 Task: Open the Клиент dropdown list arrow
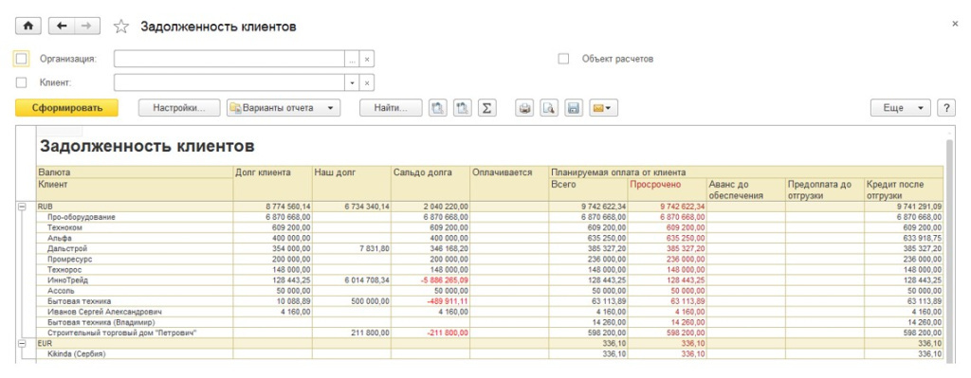(x=352, y=83)
